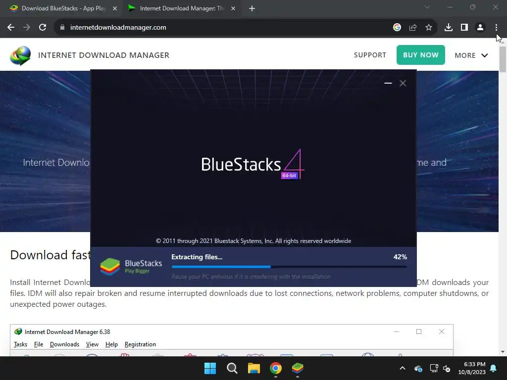This screenshot has height=380, width=507.
Task: Open View menu in IDM screenshot
Action: pos(92,344)
